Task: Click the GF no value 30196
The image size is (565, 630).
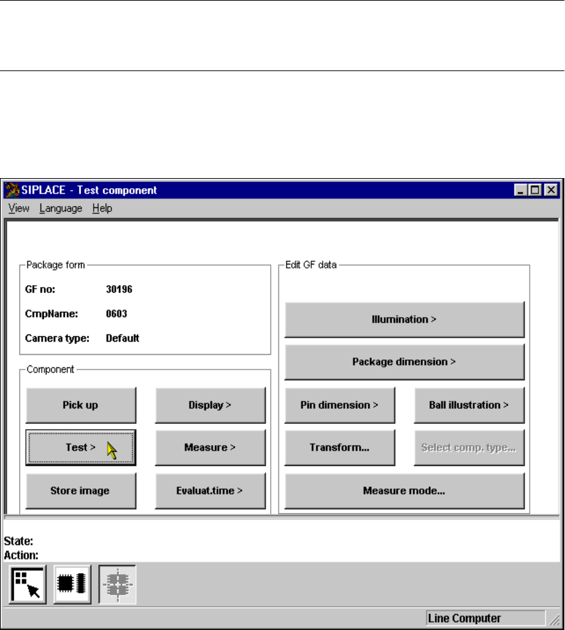Action: click(120, 289)
